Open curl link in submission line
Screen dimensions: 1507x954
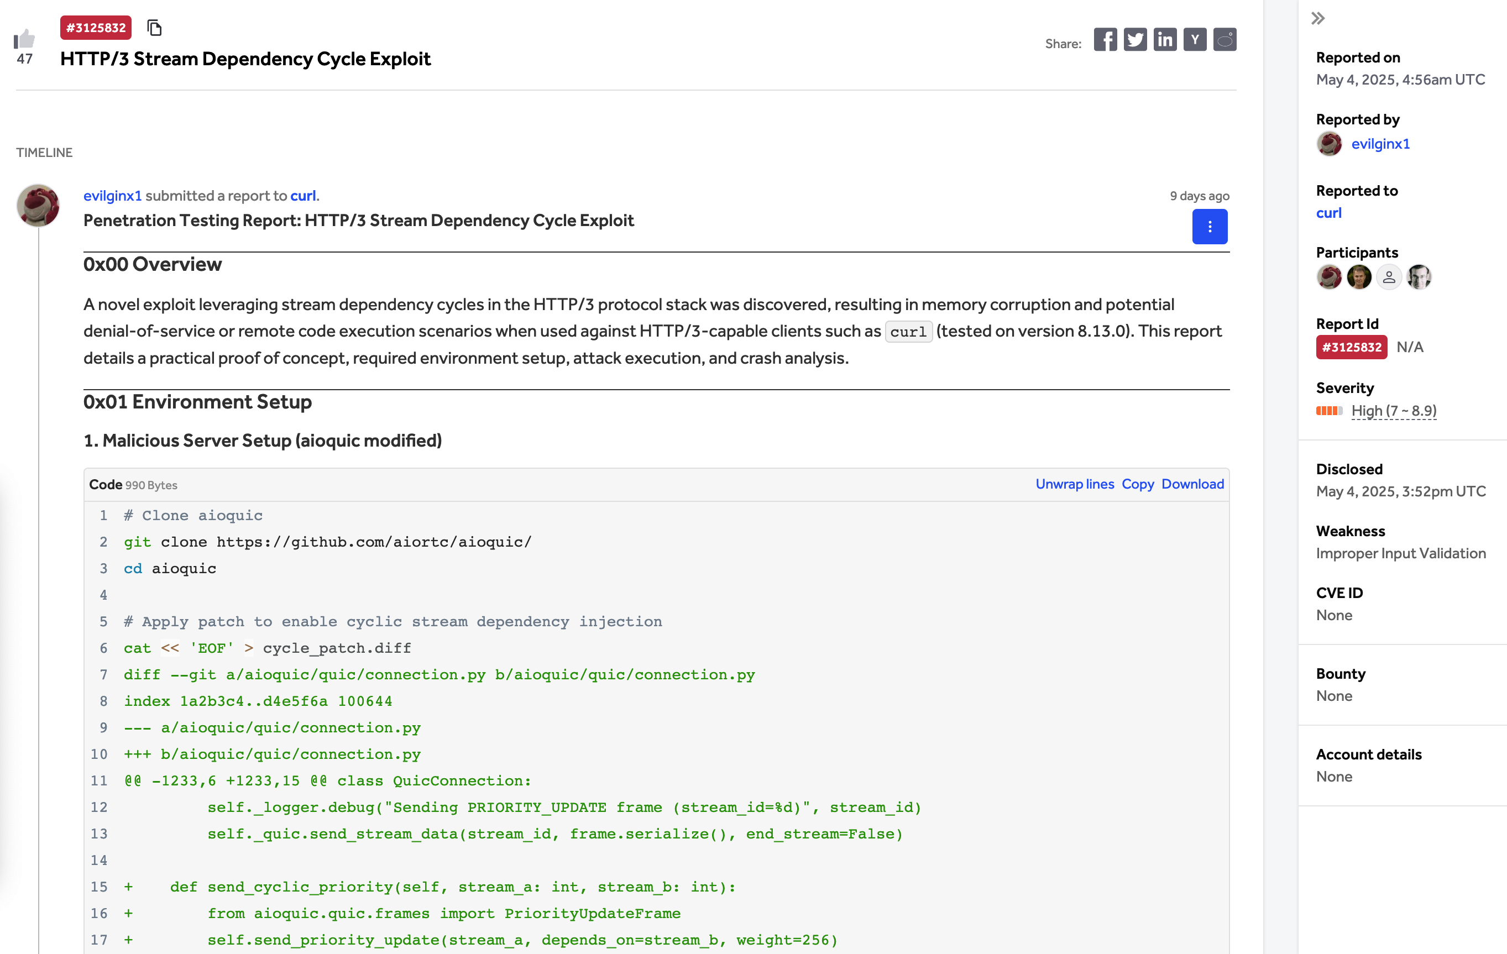click(x=303, y=196)
